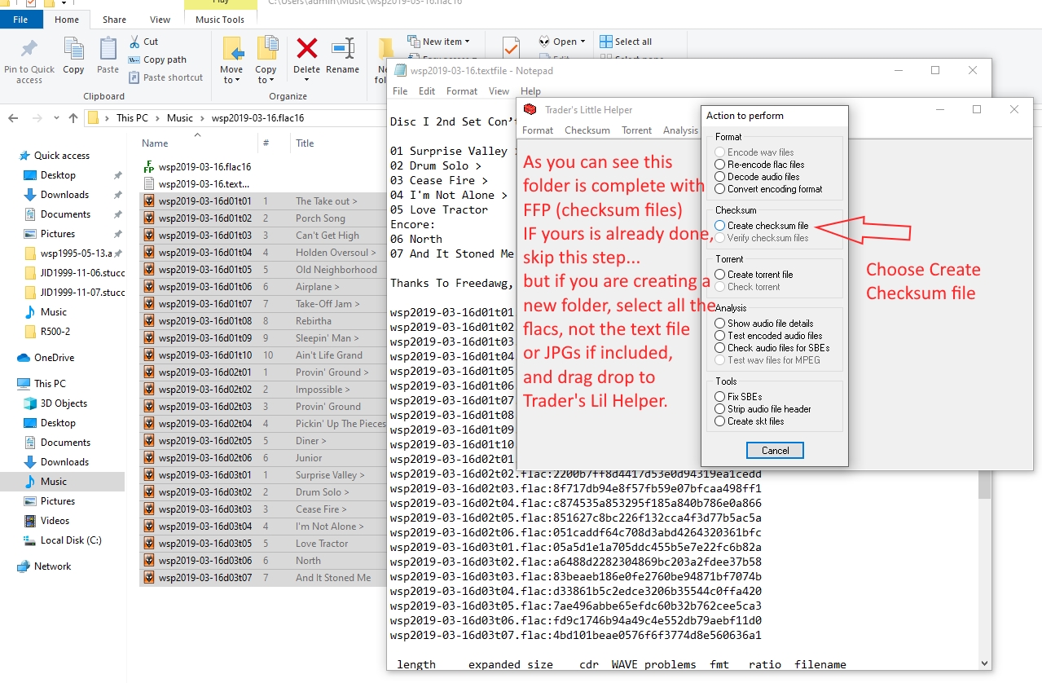
Task: Expand This PC chevron in address bar
Action: tap(159, 118)
